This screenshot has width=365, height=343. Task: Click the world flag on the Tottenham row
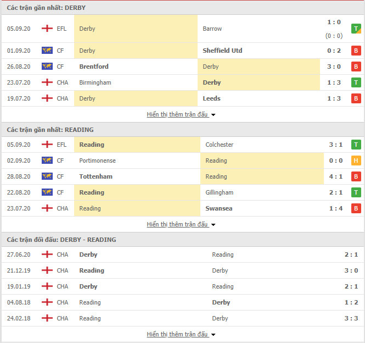(x=47, y=176)
